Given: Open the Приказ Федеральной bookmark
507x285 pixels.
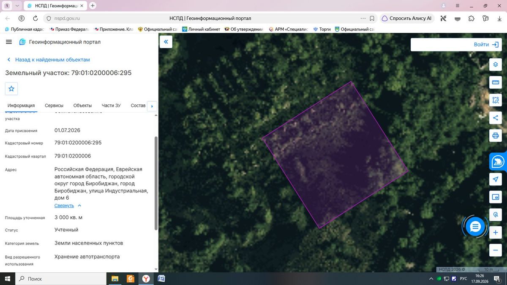Looking at the screenshot, I should coord(69,29).
